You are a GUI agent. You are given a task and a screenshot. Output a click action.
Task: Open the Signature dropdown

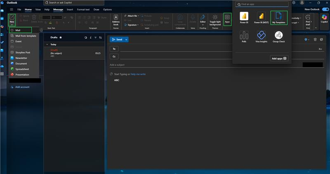(x=138, y=25)
